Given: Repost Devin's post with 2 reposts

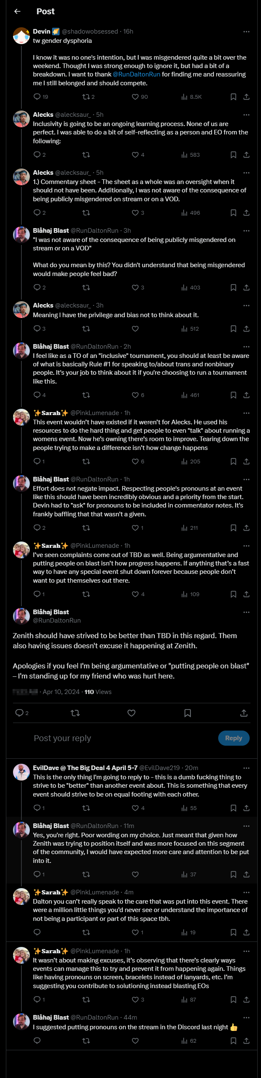Looking at the screenshot, I should click(x=86, y=97).
